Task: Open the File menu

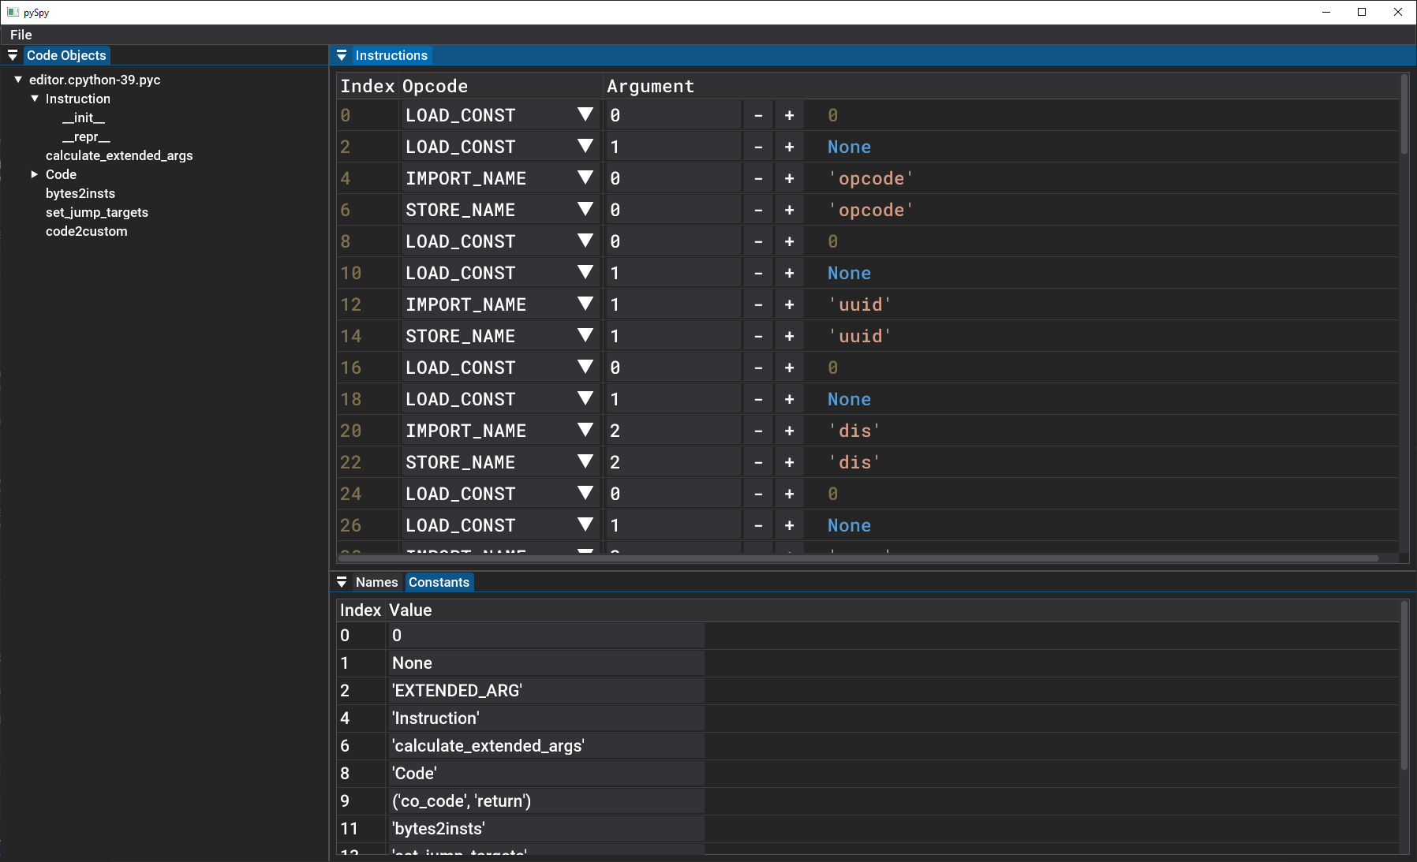Action: (21, 35)
